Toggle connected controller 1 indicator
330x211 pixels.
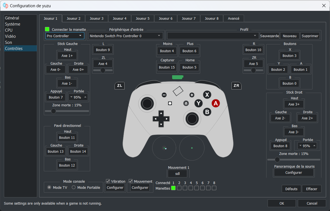tap(173, 188)
